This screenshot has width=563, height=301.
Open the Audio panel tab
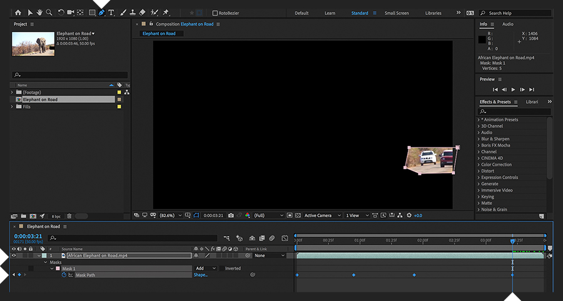click(x=507, y=24)
